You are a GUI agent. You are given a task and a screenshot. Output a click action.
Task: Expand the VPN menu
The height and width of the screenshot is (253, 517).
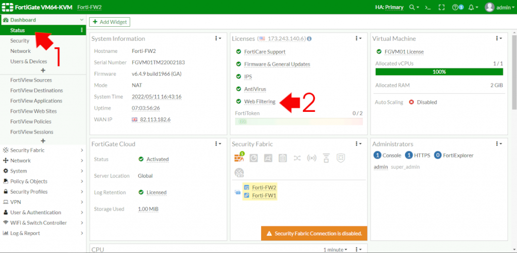tap(43, 202)
